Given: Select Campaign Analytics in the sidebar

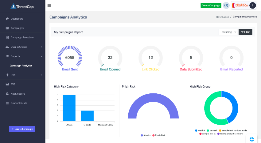Looking at the screenshot, I should point(21,66).
